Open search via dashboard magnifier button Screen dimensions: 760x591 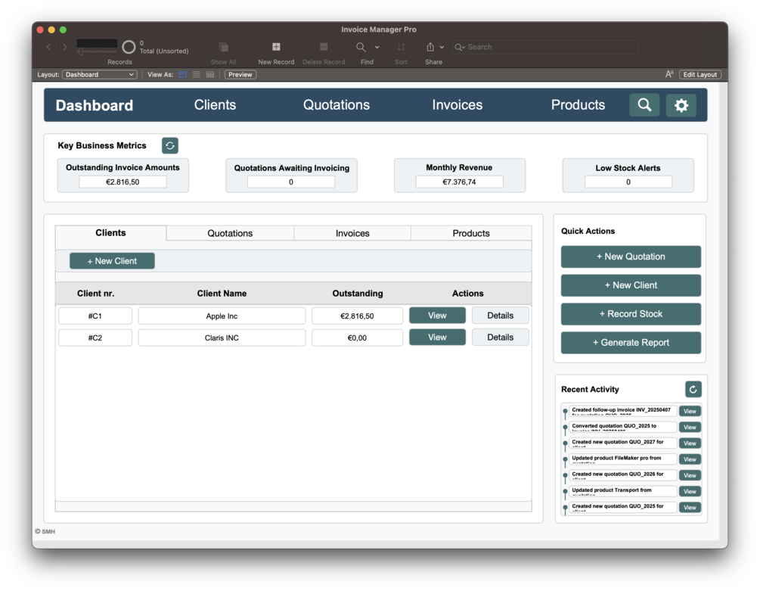(x=644, y=104)
